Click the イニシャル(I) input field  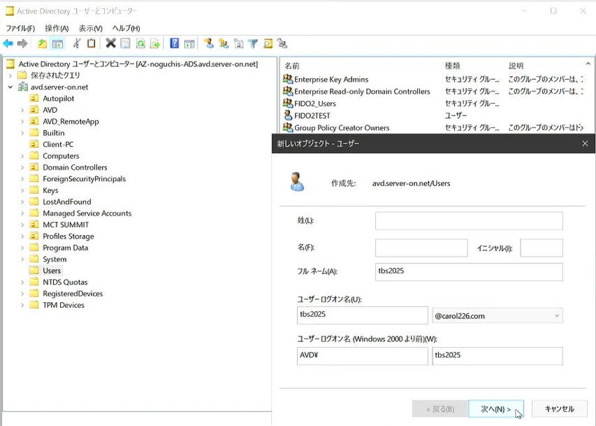(x=542, y=248)
